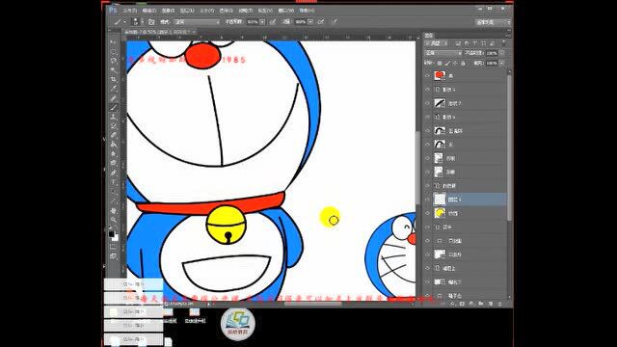Select the Brush tool in toolbox

click(114, 107)
